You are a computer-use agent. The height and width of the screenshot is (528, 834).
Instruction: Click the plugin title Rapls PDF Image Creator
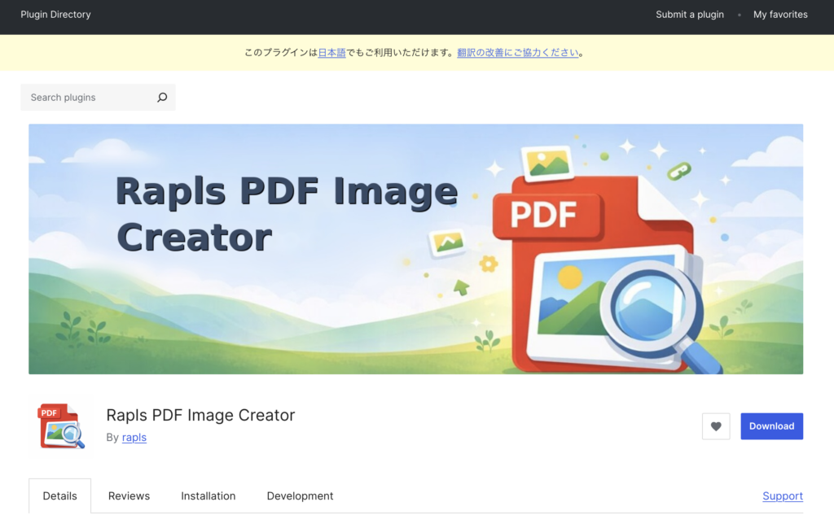coord(200,415)
